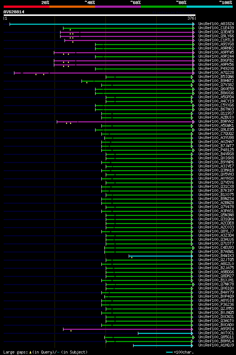Select label UniRef100_Q31QK4
Image resolution: width=236 pixels, height=355 pixels.
[x=216, y=219]
